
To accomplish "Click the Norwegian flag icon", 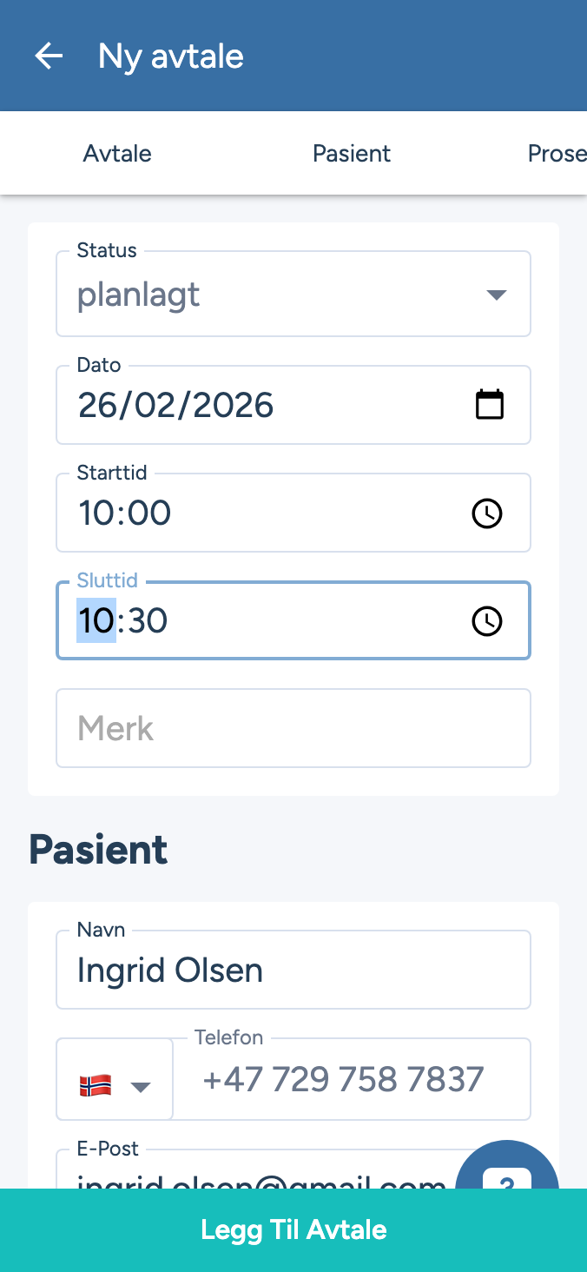I will click(x=96, y=1085).
